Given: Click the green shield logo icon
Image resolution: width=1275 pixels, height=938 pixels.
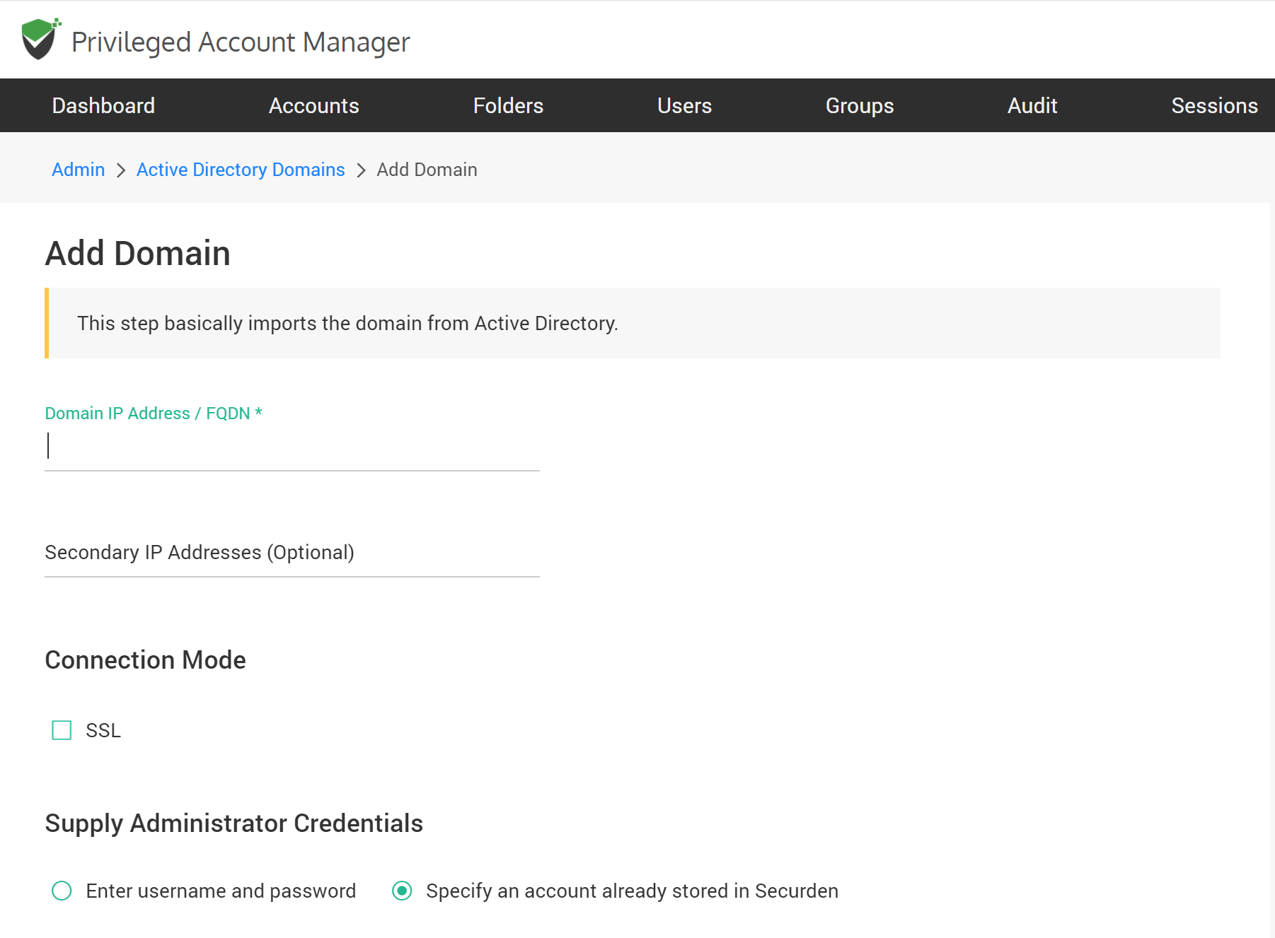Looking at the screenshot, I should (40, 40).
